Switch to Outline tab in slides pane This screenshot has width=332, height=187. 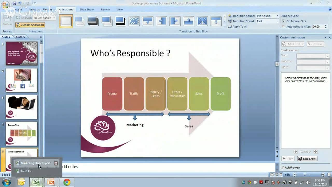tap(21, 37)
